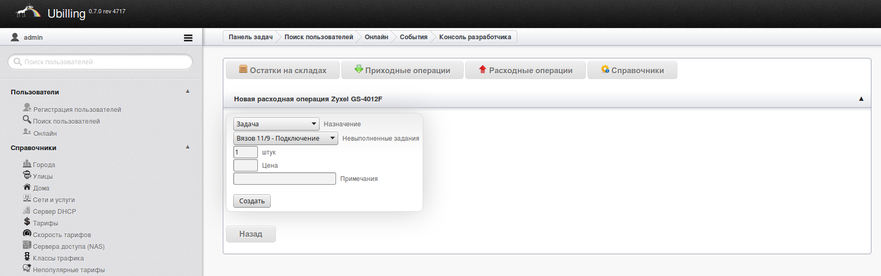
Task: Click the NAS access servers icon
Action: point(27,245)
